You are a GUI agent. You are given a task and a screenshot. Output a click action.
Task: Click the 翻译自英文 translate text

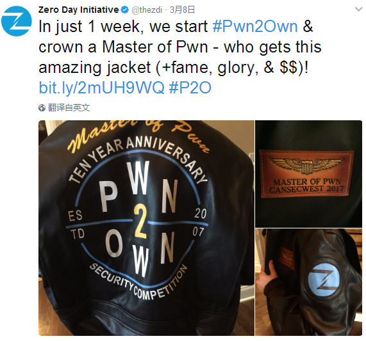pos(69,107)
